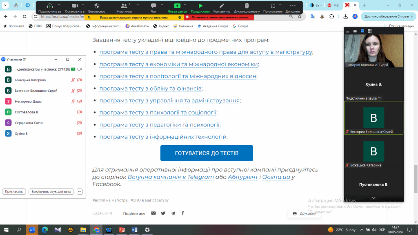This screenshot has width=418, height=235.
Task: Click the 'Пригласить' invite button
Action: [14, 191]
